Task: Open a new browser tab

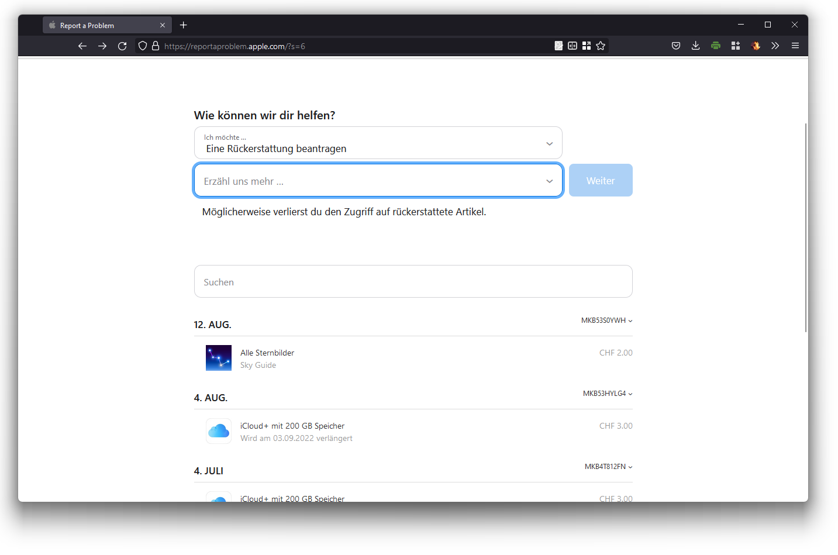Action: tap(184, 25)
